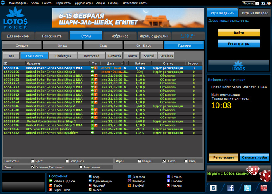Select the United Poker Series Sinai Qualifier row
This screenshot has width=272, height=194.
(103, 132)
